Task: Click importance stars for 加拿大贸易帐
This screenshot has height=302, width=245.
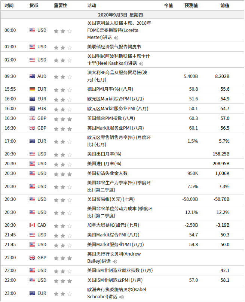Action: coord(63,226)
